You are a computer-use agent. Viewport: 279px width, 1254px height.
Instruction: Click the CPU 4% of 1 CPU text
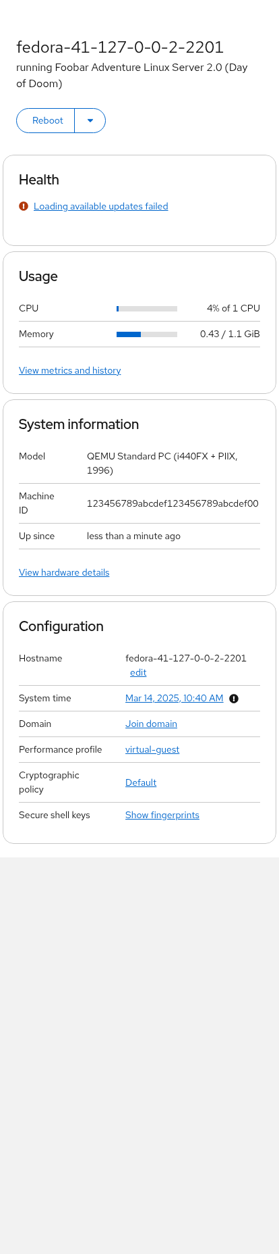coord(233,308)
